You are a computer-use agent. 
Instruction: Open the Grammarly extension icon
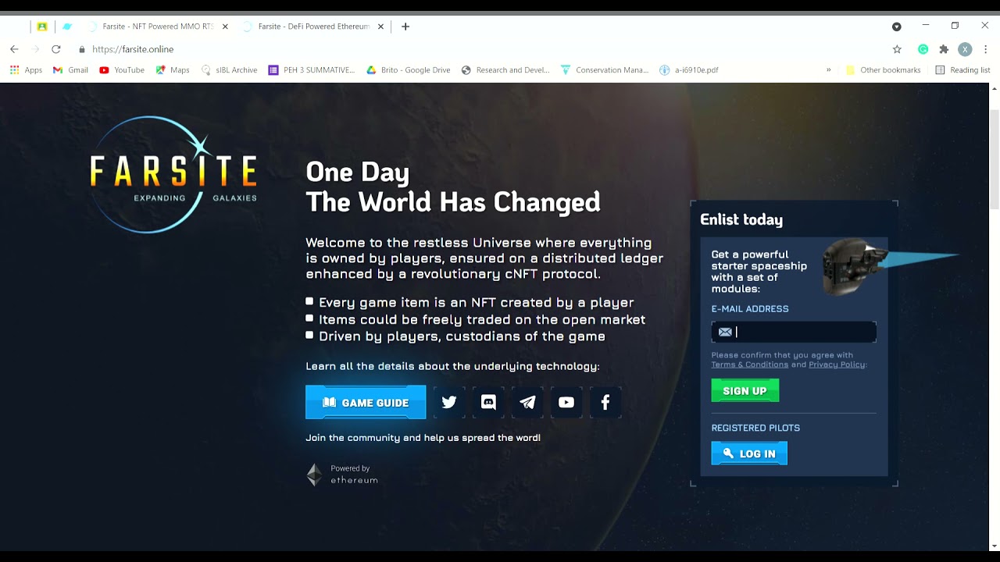point(923,49)
